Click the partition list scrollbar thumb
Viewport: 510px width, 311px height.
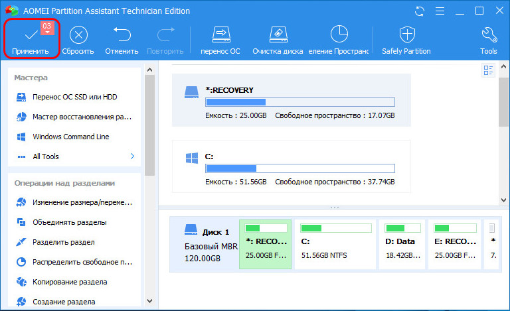503,102
